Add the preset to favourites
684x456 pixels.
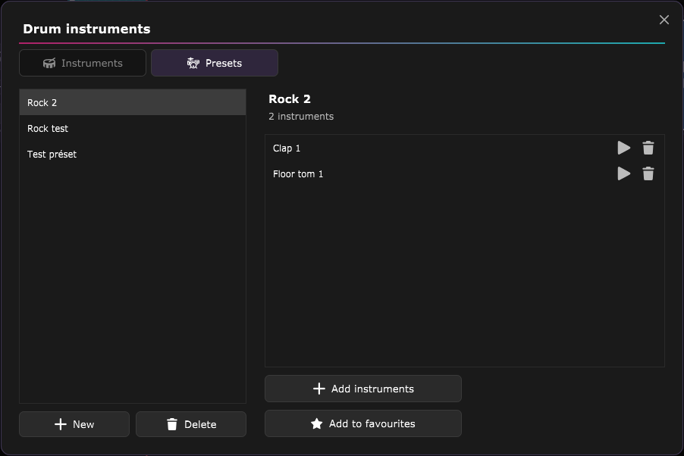coord(363,423)
